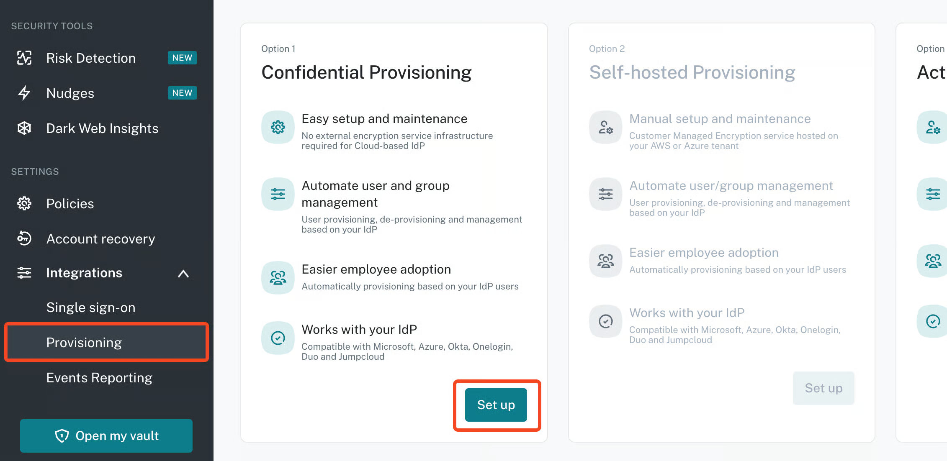Viewport: 947px width, 461px height.
Task: Click the Works with your IdP checkmark icon in Option 1
Action: tap(278, 338)
